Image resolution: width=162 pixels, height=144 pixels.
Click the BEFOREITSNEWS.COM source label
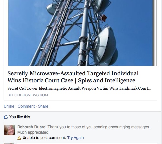tap(28, 95)
